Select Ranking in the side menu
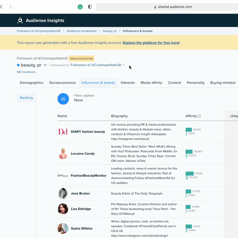 (26, 98)
